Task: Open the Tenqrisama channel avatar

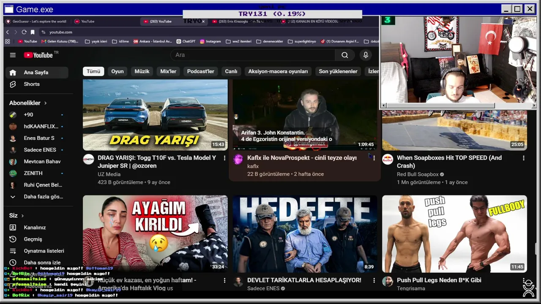Action: click(x=388, y=282)
